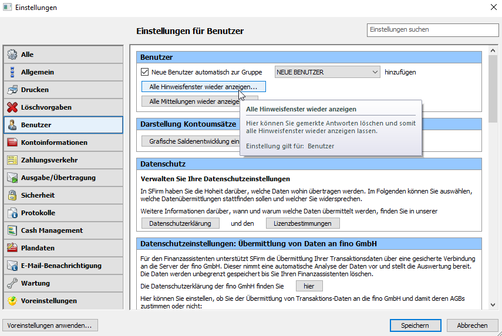Click the Plandaten icon

(x=12, y=248)
